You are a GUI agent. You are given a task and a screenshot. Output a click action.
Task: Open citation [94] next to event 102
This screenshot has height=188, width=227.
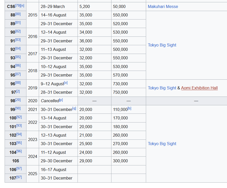point(19,134)
